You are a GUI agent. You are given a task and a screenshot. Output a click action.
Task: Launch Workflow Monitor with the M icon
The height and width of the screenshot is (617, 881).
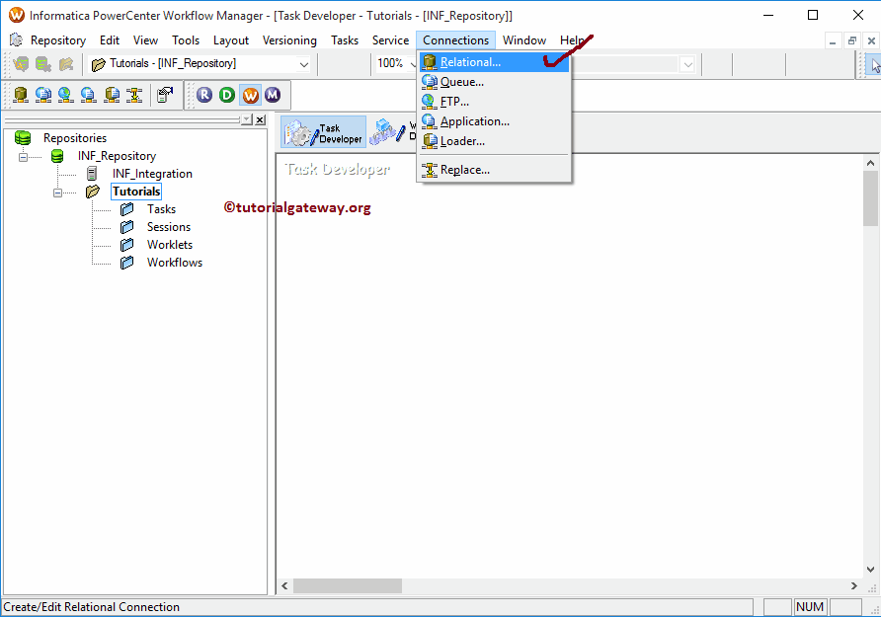pos(273,95)
